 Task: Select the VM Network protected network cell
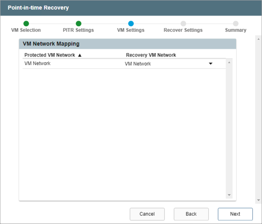[38, 63]
